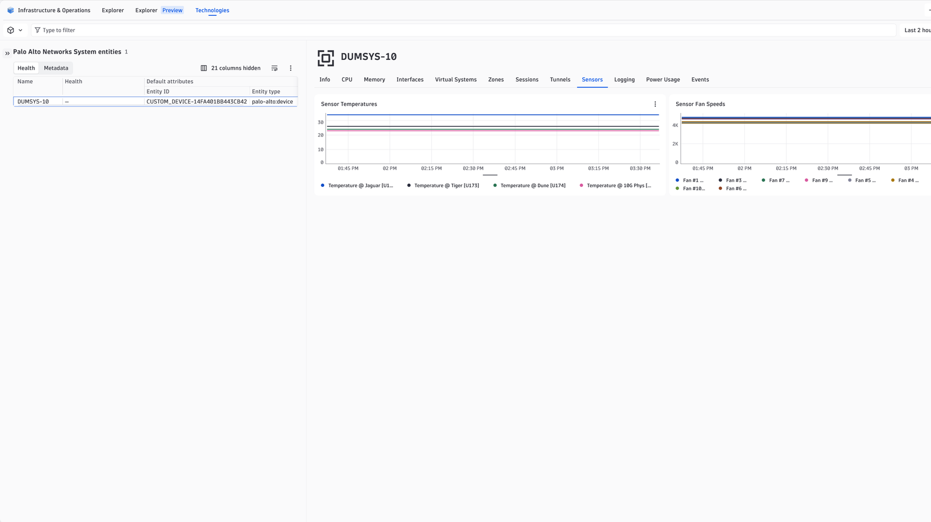Toggle Fan #3 legend entry
The image size is (931, 522).
pyautogui.click(x=733, y=180)
